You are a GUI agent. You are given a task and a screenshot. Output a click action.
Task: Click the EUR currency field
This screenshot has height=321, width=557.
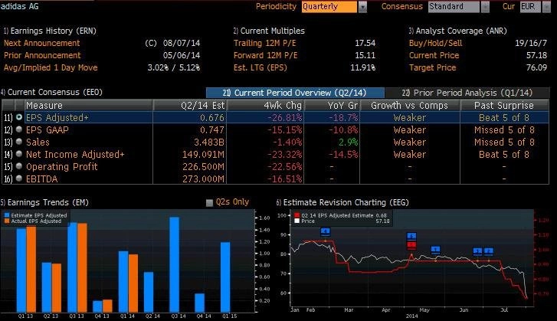tap(530, 7)
